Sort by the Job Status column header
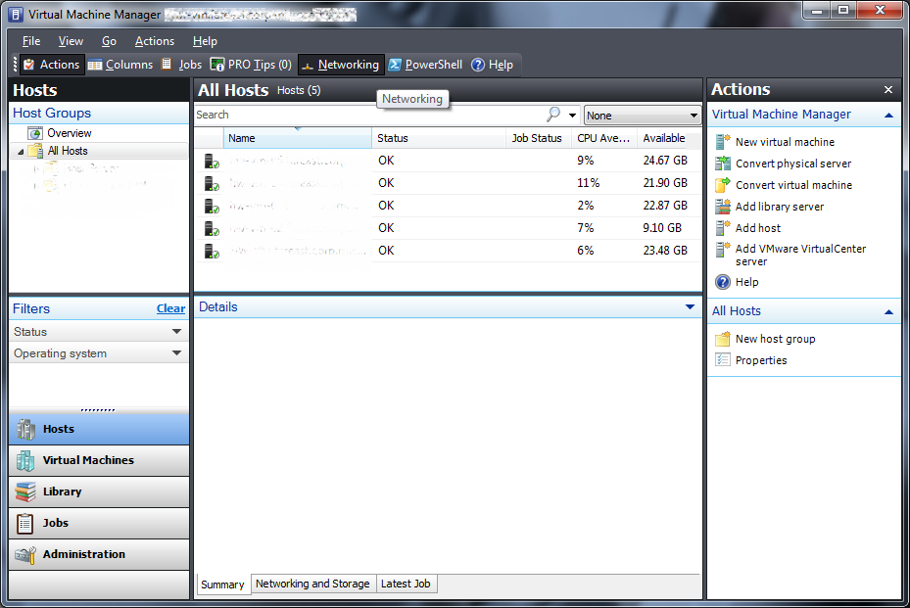 [x=537, y=138]
